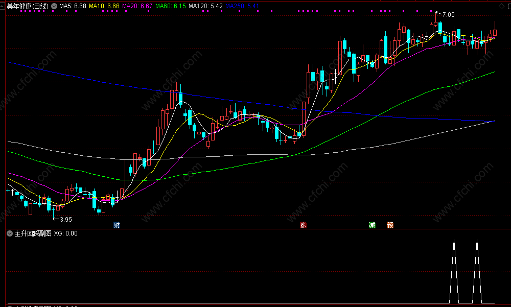The height and width of the screenshot is (307, 511).
Task: Click the up-arrow button at chart top-left
Action: click(x=2, y=6)
